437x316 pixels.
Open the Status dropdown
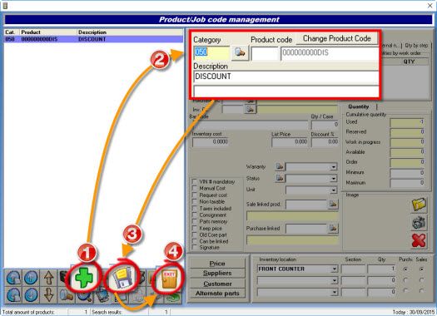coord(333,179)
